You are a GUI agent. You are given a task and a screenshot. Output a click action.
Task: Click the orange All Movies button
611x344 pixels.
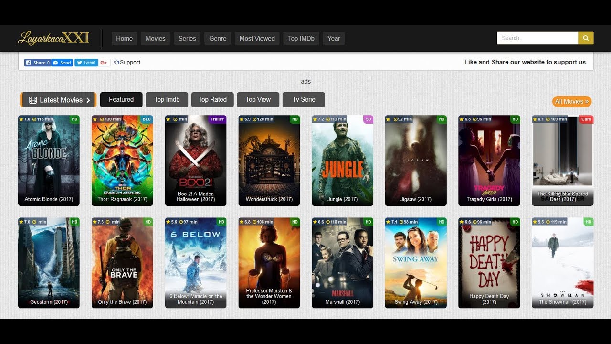click(572, 101)
